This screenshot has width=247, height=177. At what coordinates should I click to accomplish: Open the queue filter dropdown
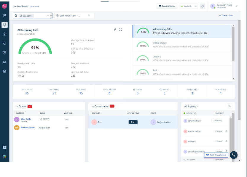coord(47,16)
